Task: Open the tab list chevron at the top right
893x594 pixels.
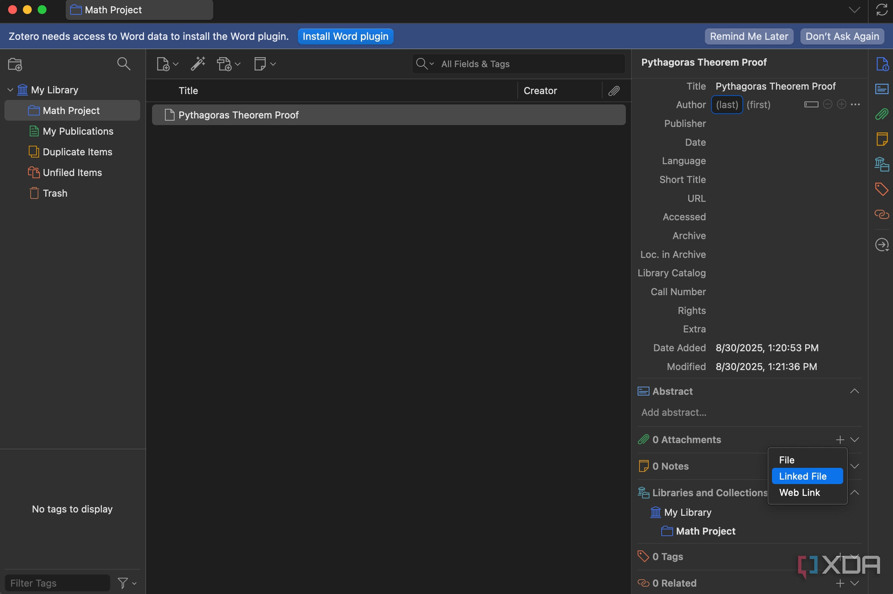Action: (x=854, y=10)
